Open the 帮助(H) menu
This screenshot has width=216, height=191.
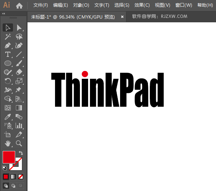pos(205,5)
